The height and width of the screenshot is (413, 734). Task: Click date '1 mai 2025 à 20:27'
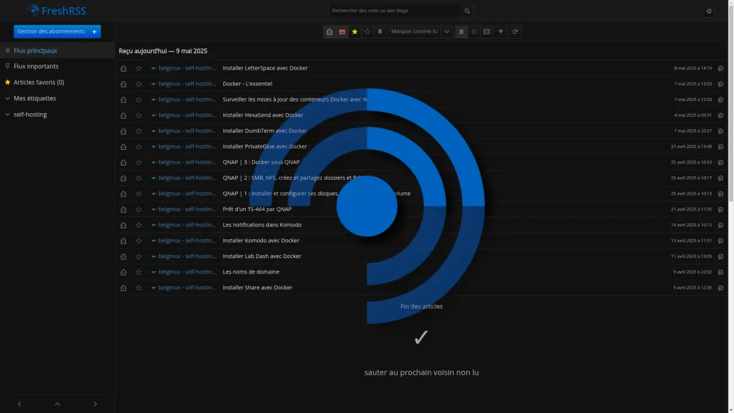coord(693,131)
